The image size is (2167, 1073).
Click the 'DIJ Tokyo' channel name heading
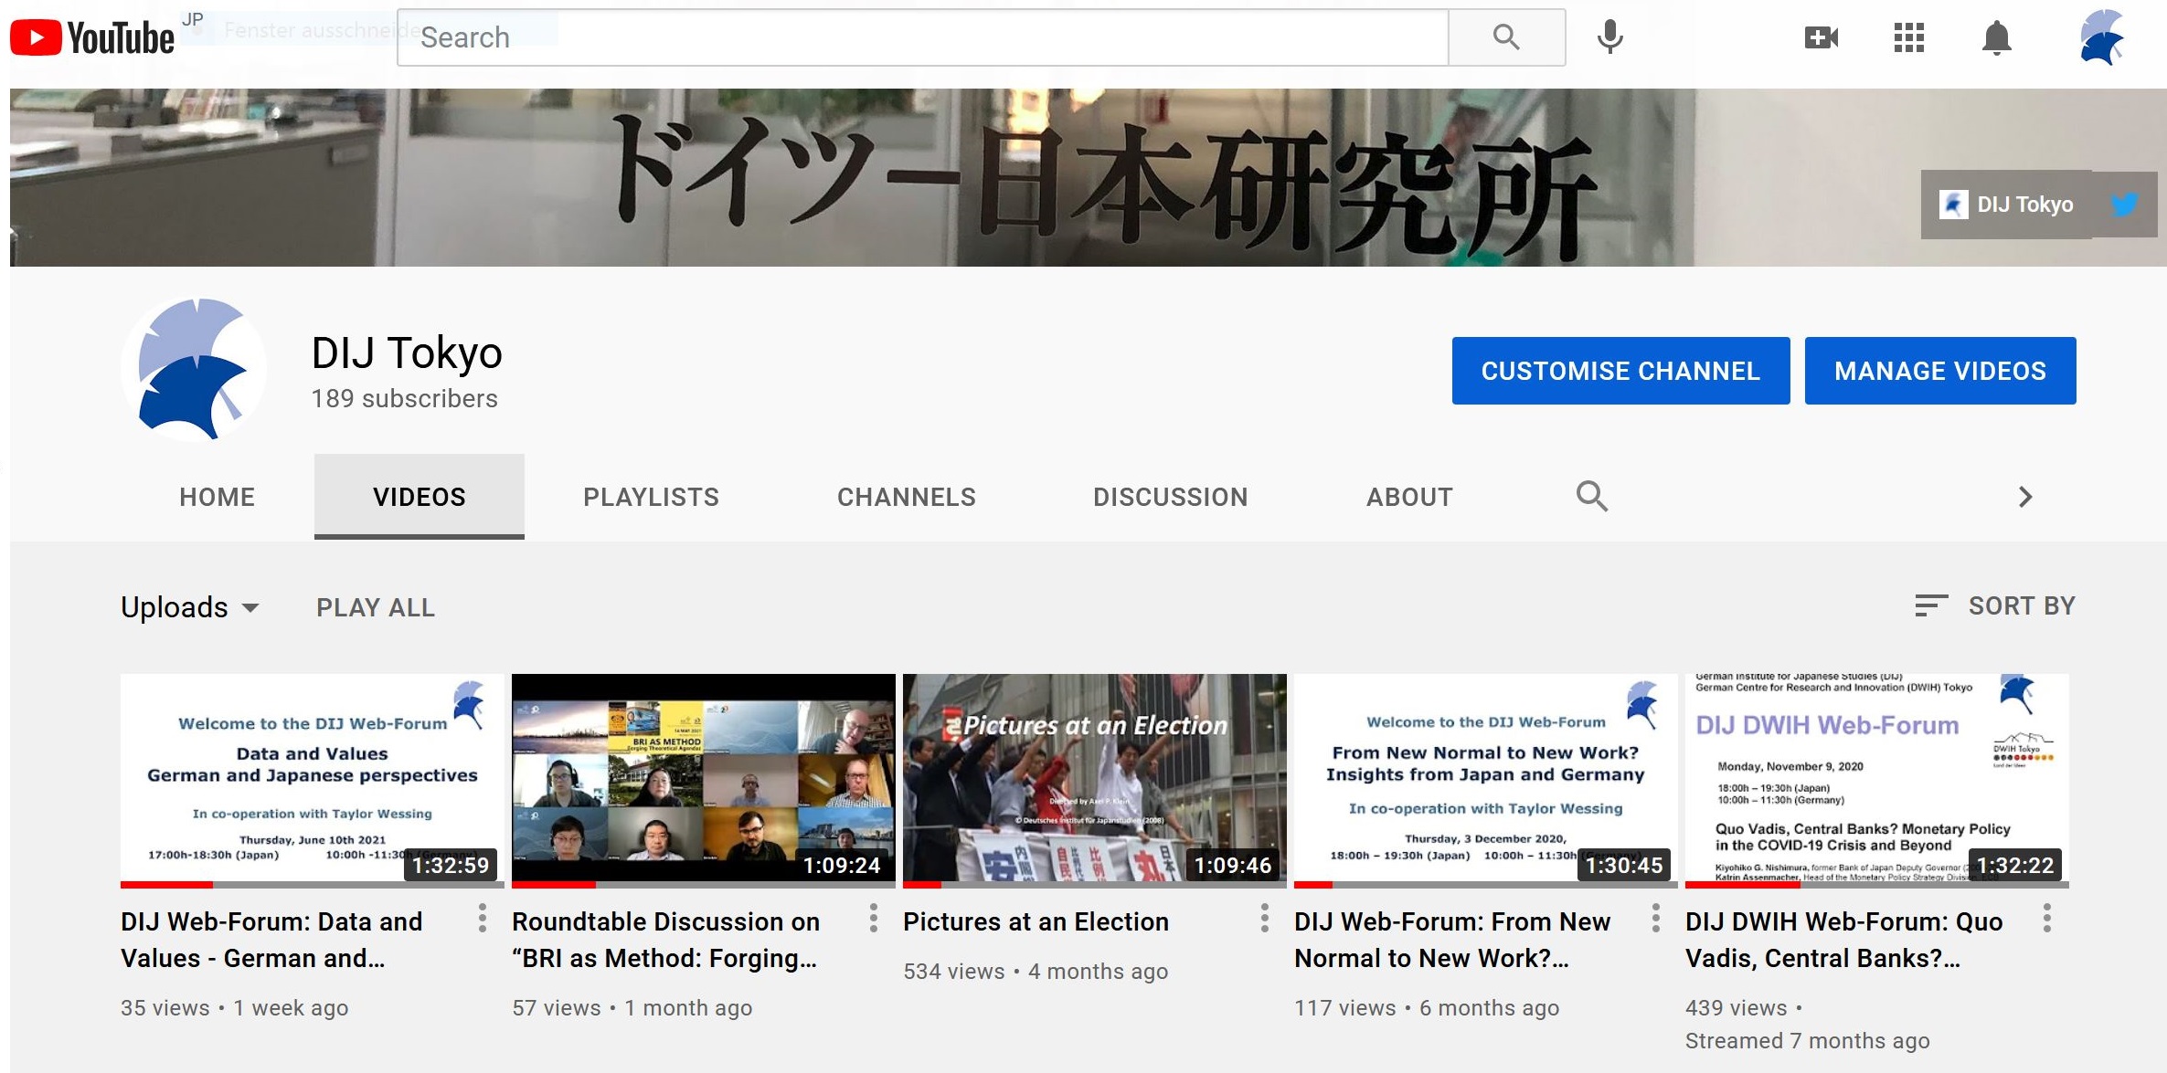click(x=407, y=352)
